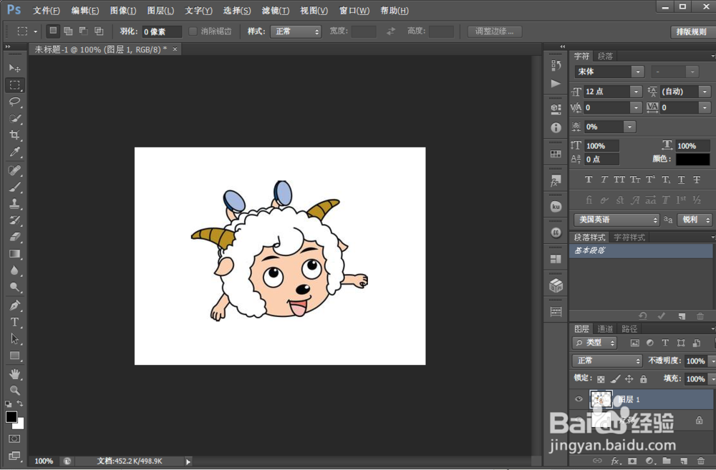This screenshot has width=716, height=470.
Task: Switch to the 字符样式 tab
Action: click(x=629, y=238)
